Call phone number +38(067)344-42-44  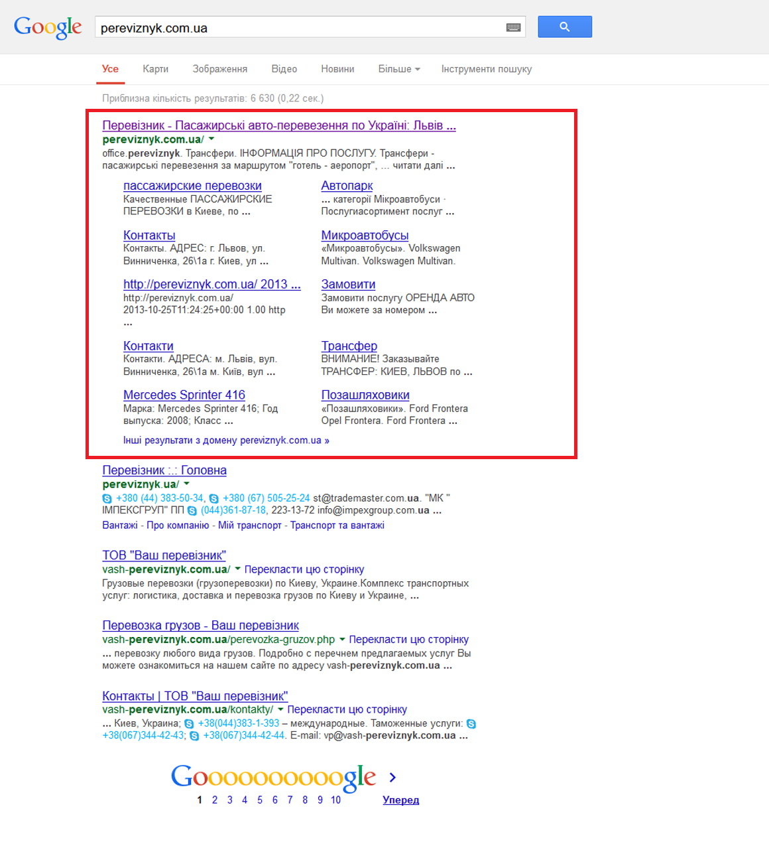click(244, 735)
